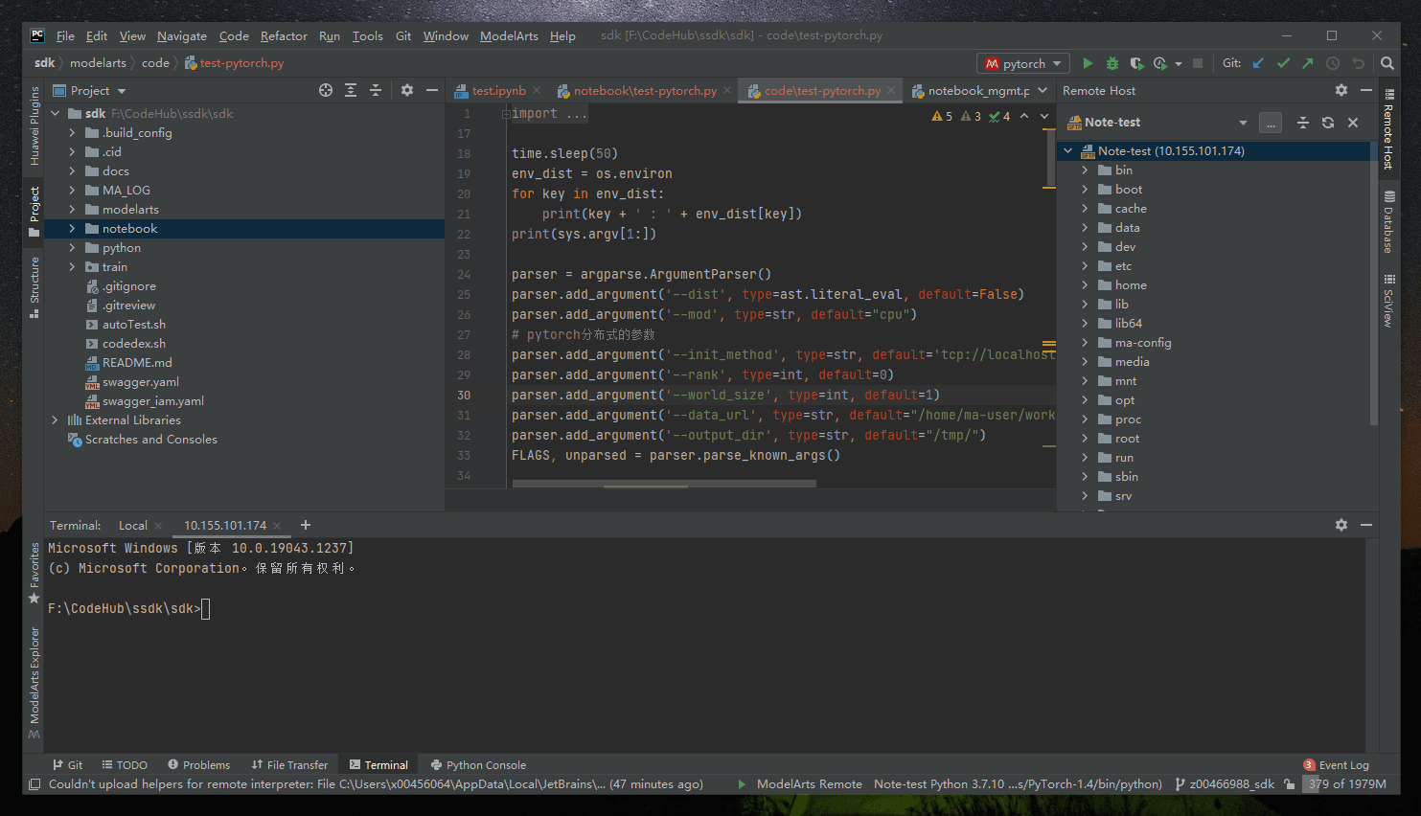Image resolution: width=1421 pixels, height=816 pixels.
Task: Add a new terminal session tab
Action: point(306,525)
